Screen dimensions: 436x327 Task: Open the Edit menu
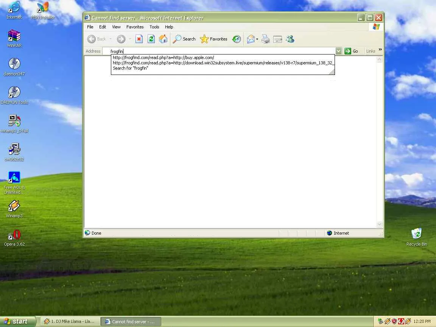click(x=103, y=27)
